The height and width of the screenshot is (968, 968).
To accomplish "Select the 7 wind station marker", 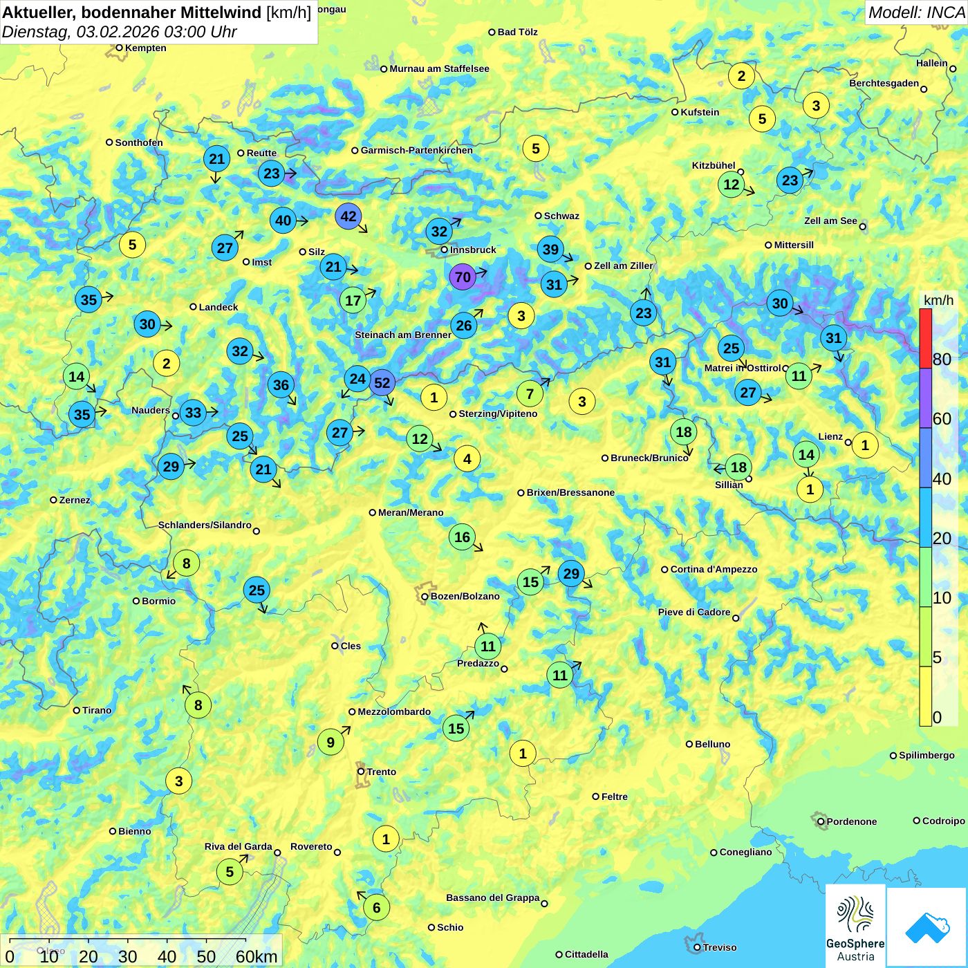I will click(x=530, y=394).
